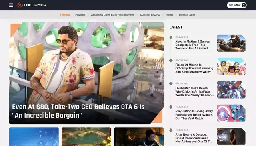
Task: Open the Xbox 5 Games Free article
Action: (193, 45)
